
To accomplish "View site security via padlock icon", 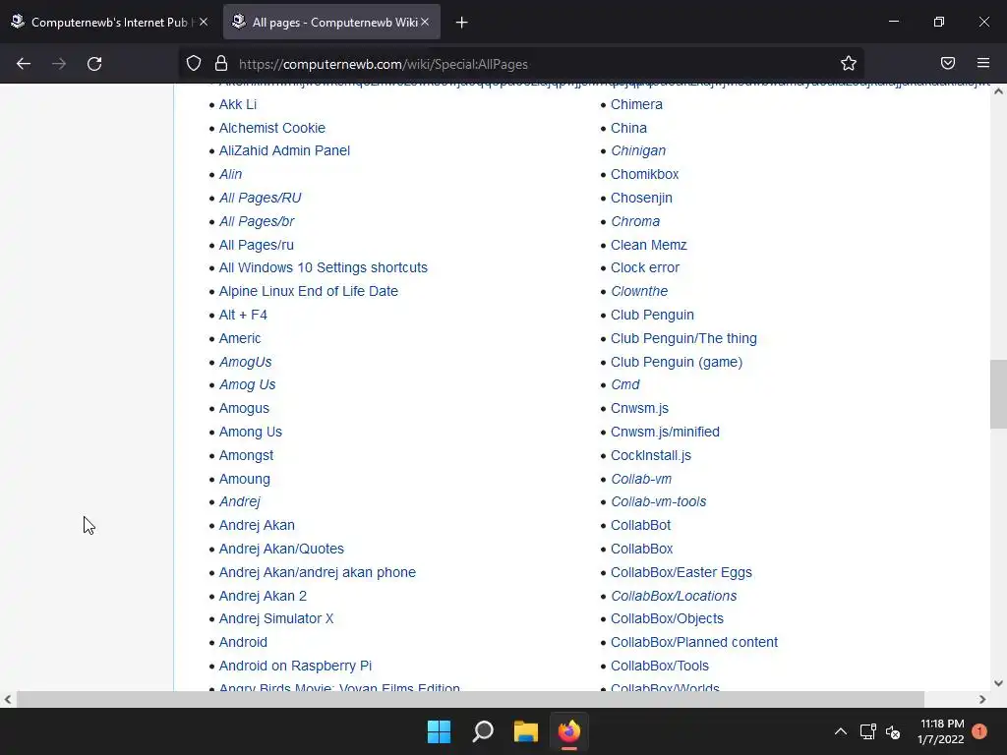I will pos(221,64).
